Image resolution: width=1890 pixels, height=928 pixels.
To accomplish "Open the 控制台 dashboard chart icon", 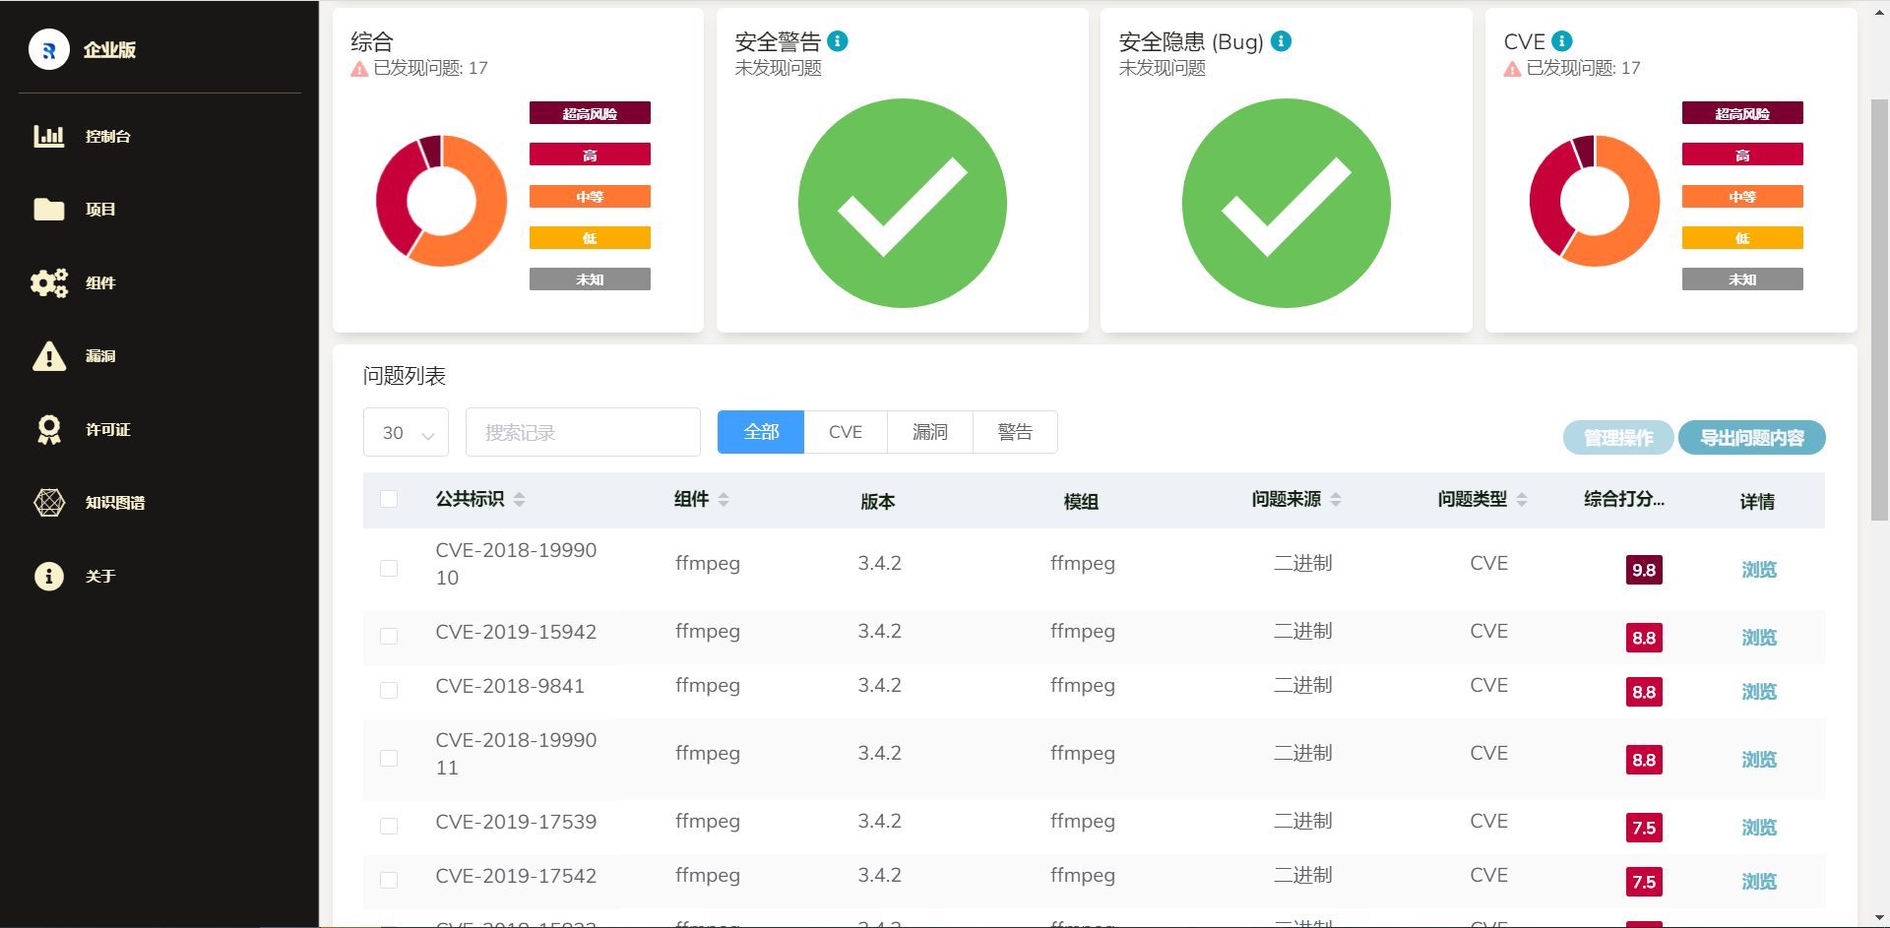I will pyautogui.click(x=48, y=136).
